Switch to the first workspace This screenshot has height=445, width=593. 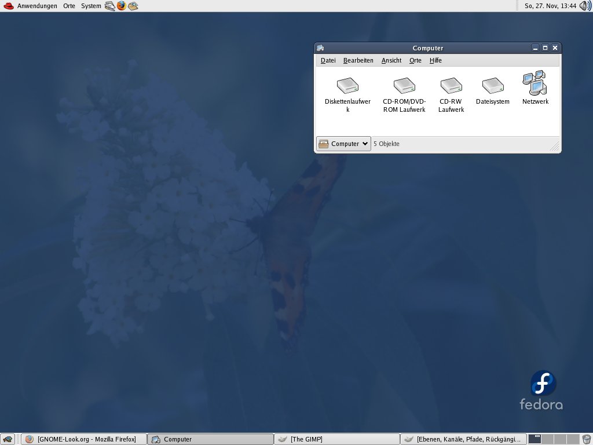coord(535,439)
